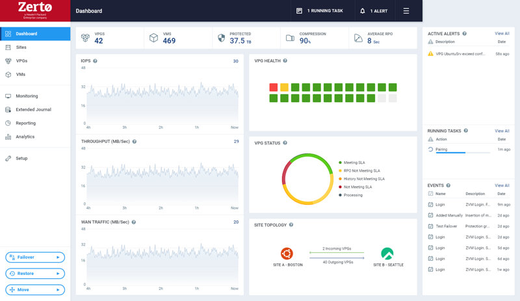Click View All for Events
Screen dimensions: 520x301
click(502, 185)
